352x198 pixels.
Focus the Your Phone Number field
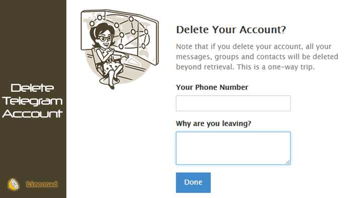[x=233, y=103]
